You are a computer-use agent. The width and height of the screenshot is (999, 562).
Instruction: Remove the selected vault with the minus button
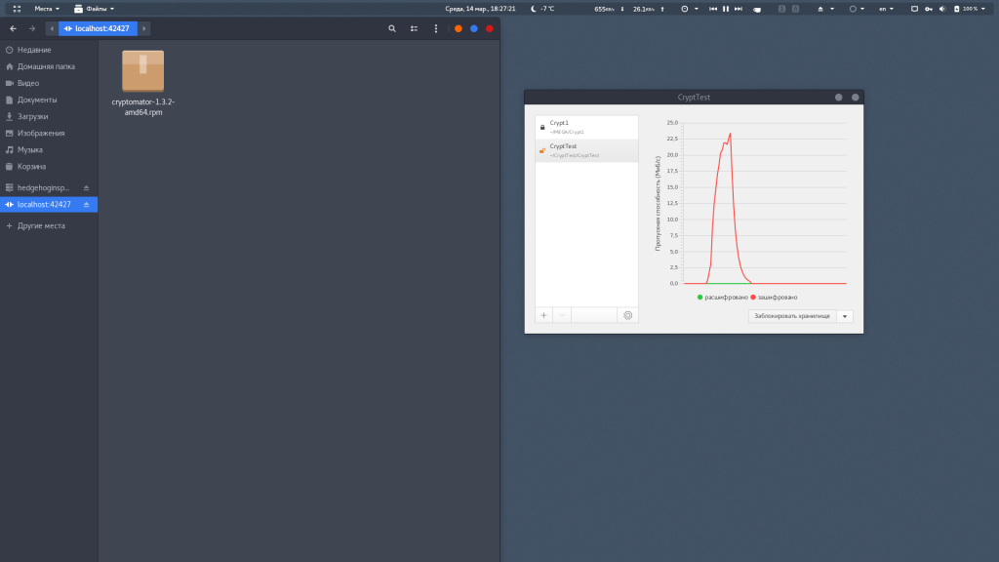point(562,315)
